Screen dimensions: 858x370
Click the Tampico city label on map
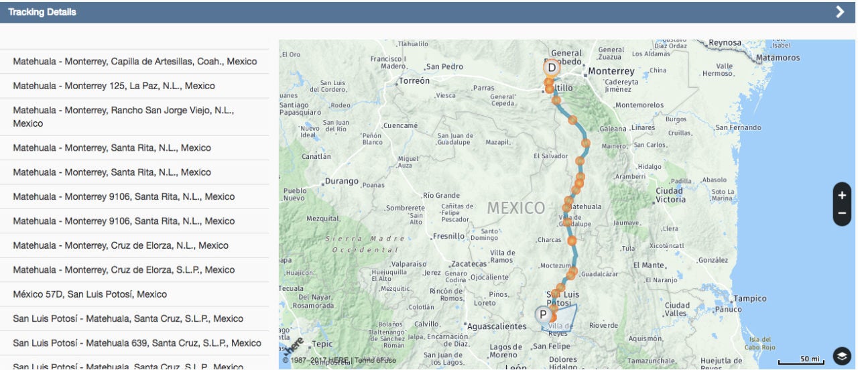(x=749, y=298)
